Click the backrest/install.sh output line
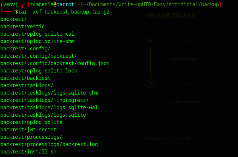The width and height of the screenshot is (238, 157). [28, 152]
